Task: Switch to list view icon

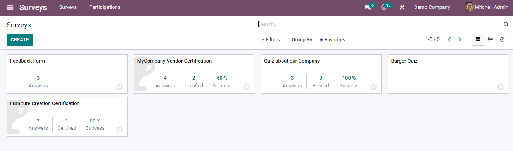Action: point(490,39)
